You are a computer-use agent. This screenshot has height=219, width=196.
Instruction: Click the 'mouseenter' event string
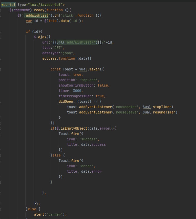point(126,107)
